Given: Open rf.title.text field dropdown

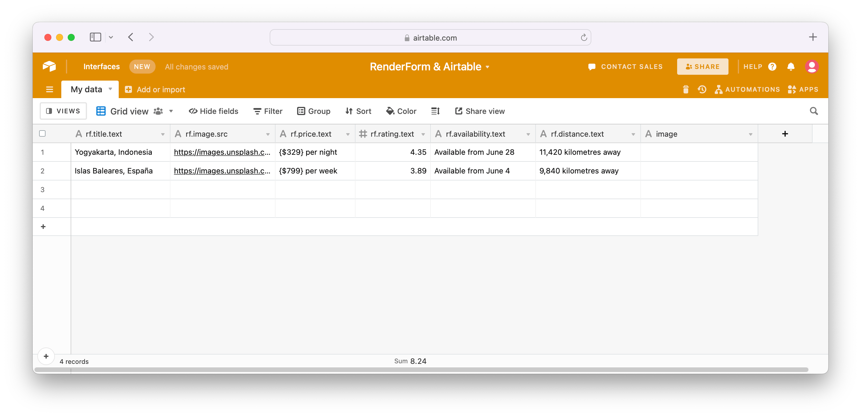Looking at the screenshot, I should pyautogui.click(x=163, y=134).
